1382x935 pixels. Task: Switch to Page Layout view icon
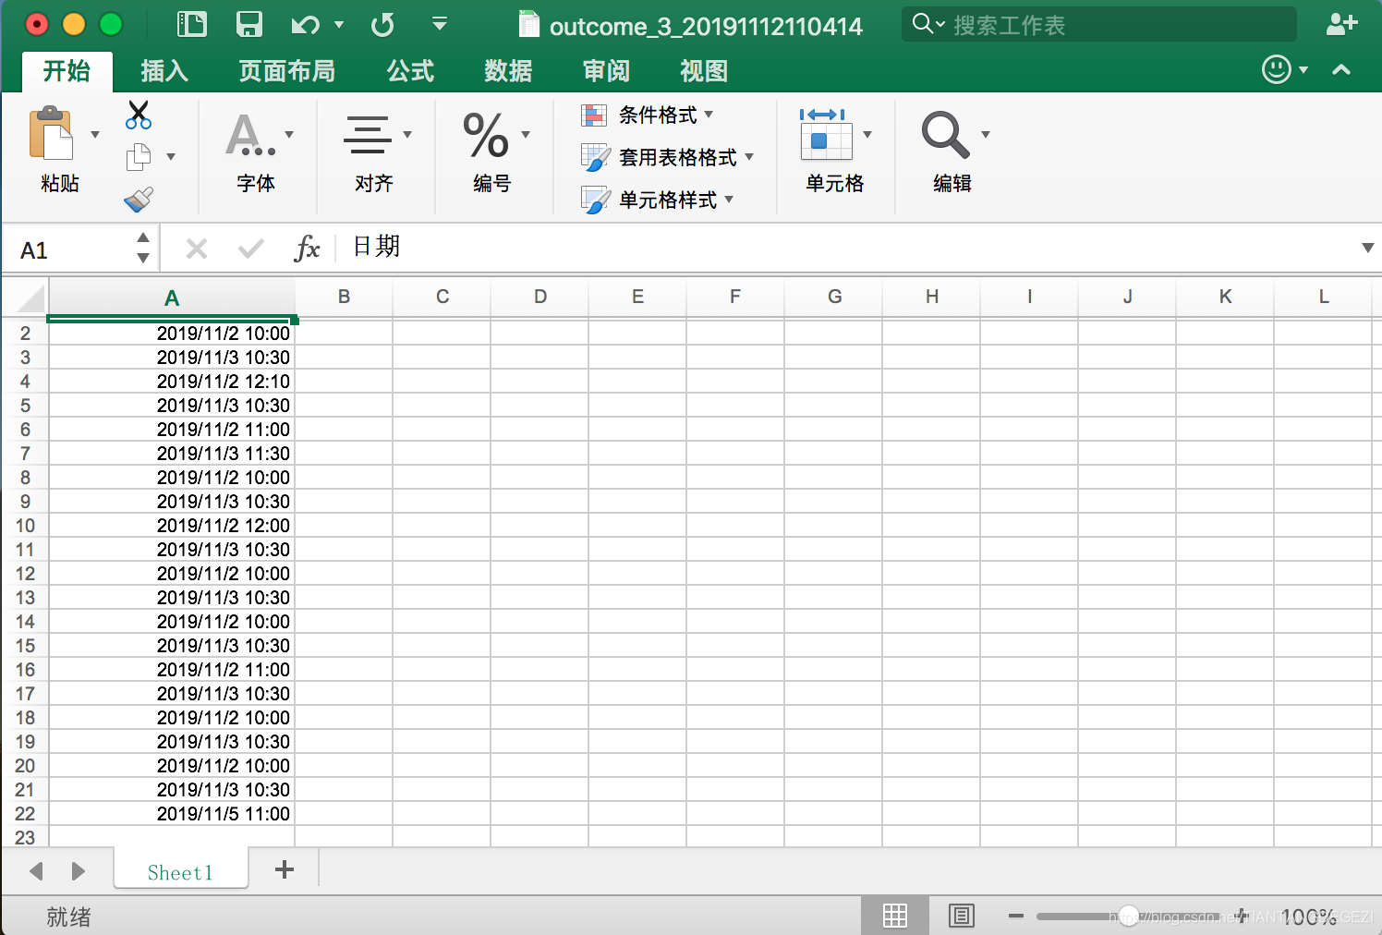coord(962,916)
